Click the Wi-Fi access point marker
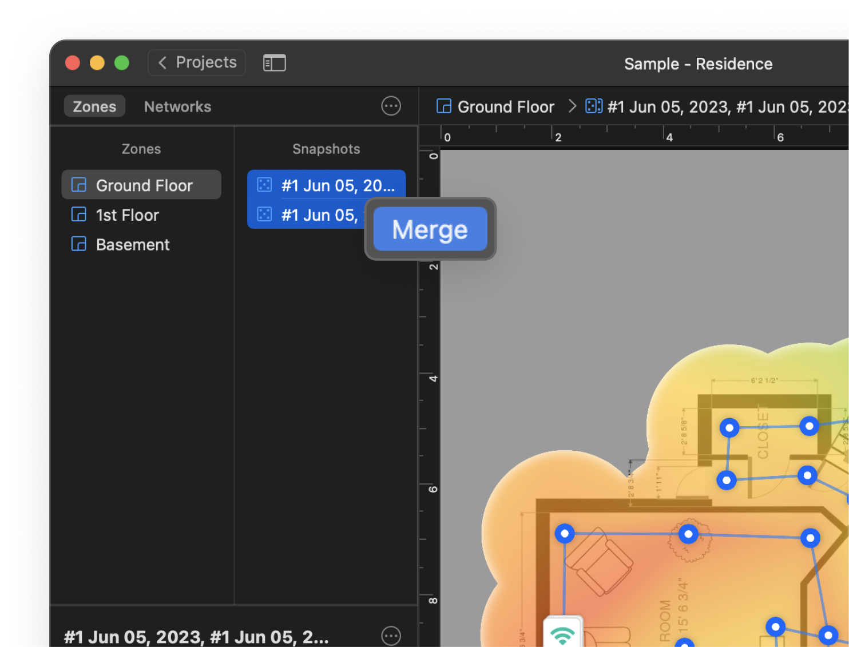Screen dimensions: 849x647 562,633
